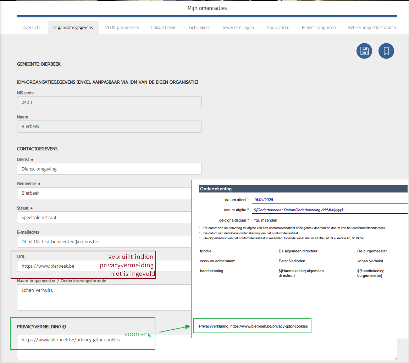Switch to Beheer rapporten tab

(x=319, y=28)
